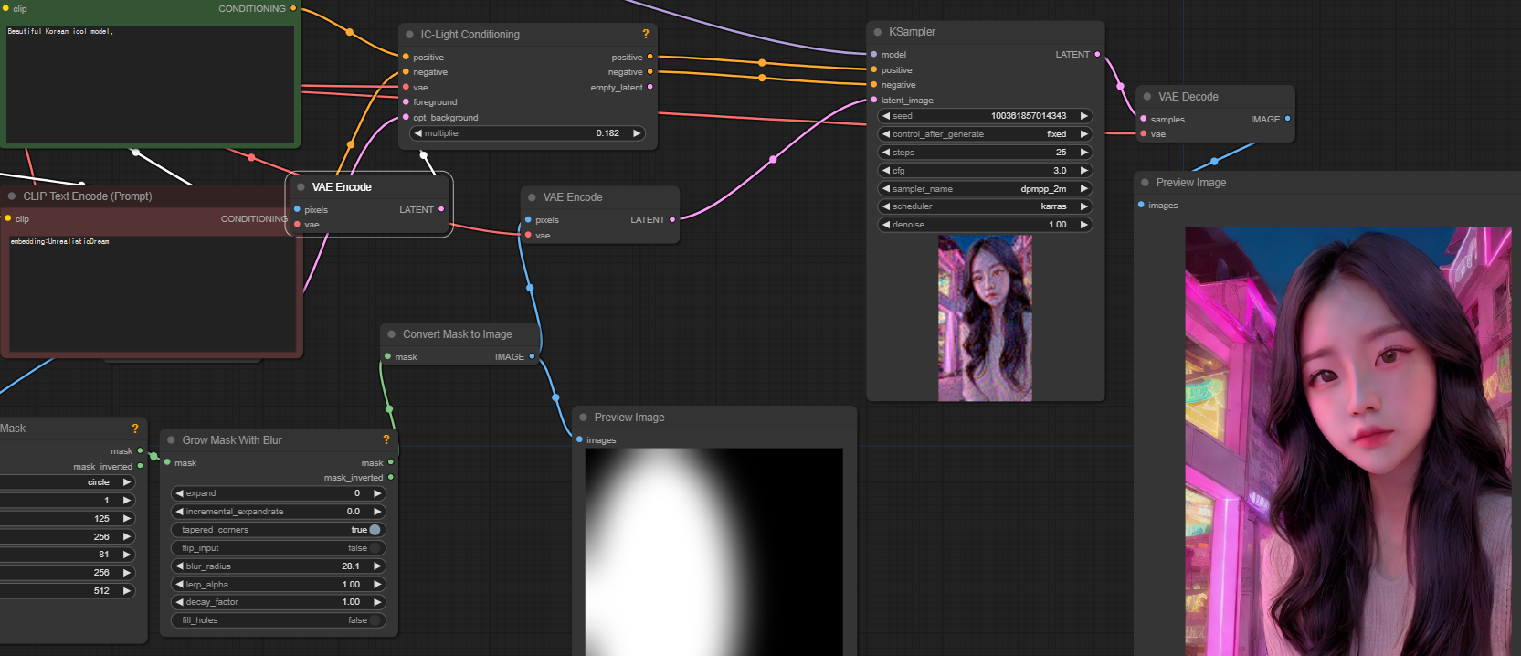Open the IC-Light Conditioning help question mark
The width and height of the screenshot is (1521, 656).
tap(646, 34)
